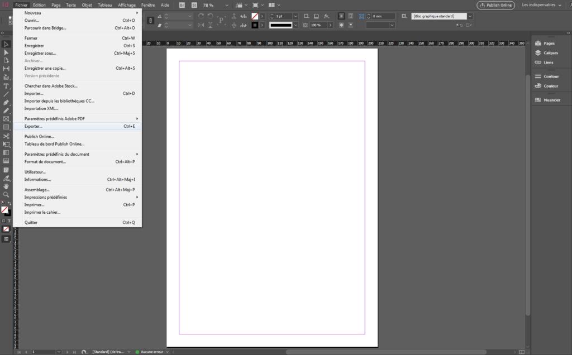
Task: Toggle auto-fit corner frame icon beside 0 mm
Action: [x=361, y=16]
